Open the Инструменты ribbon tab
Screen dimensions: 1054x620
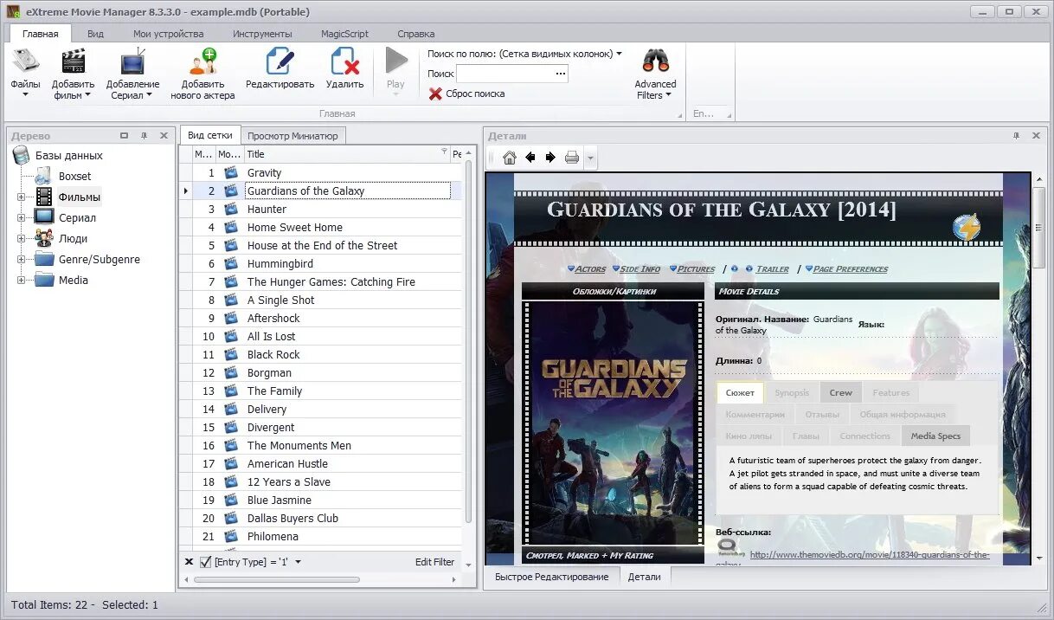tap(262, 34)
